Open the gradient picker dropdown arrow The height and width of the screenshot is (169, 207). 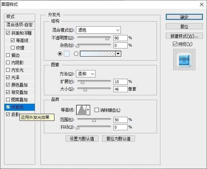[x=118, y=54]
